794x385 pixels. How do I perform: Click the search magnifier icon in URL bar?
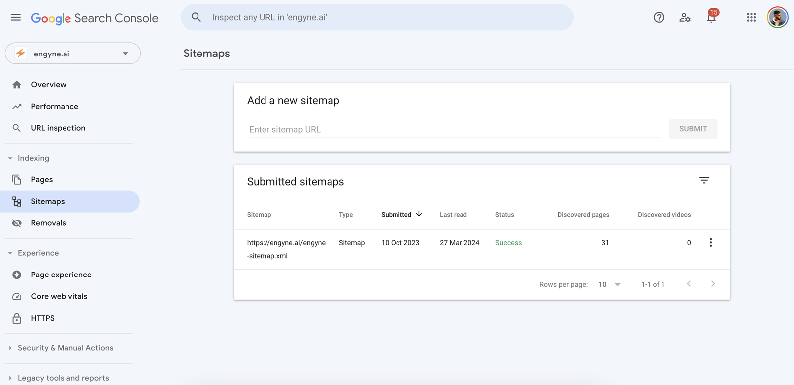(x=197, y=17)
